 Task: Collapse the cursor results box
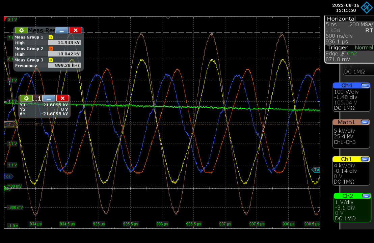coord(49,98)
